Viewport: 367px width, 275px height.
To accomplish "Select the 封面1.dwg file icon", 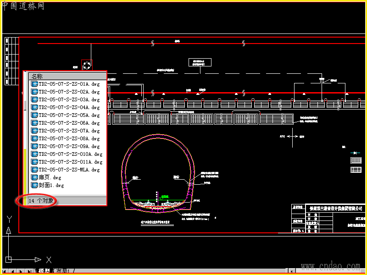I will [x=34, y=185].
